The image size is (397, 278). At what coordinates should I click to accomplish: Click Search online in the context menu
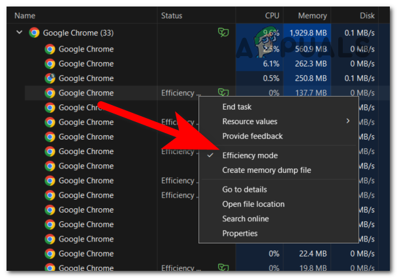246,219
